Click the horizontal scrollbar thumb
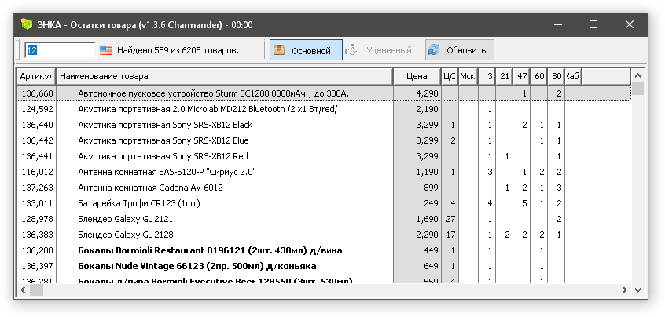665x317 pixels. [36, 291]
